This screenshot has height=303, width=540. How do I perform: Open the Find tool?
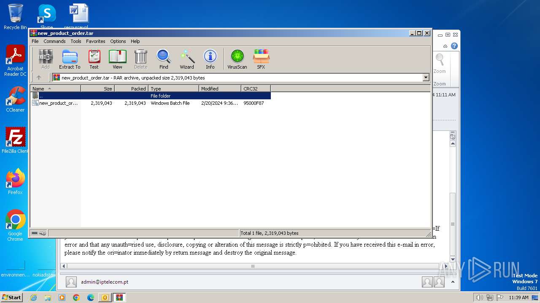pos(164,59)
